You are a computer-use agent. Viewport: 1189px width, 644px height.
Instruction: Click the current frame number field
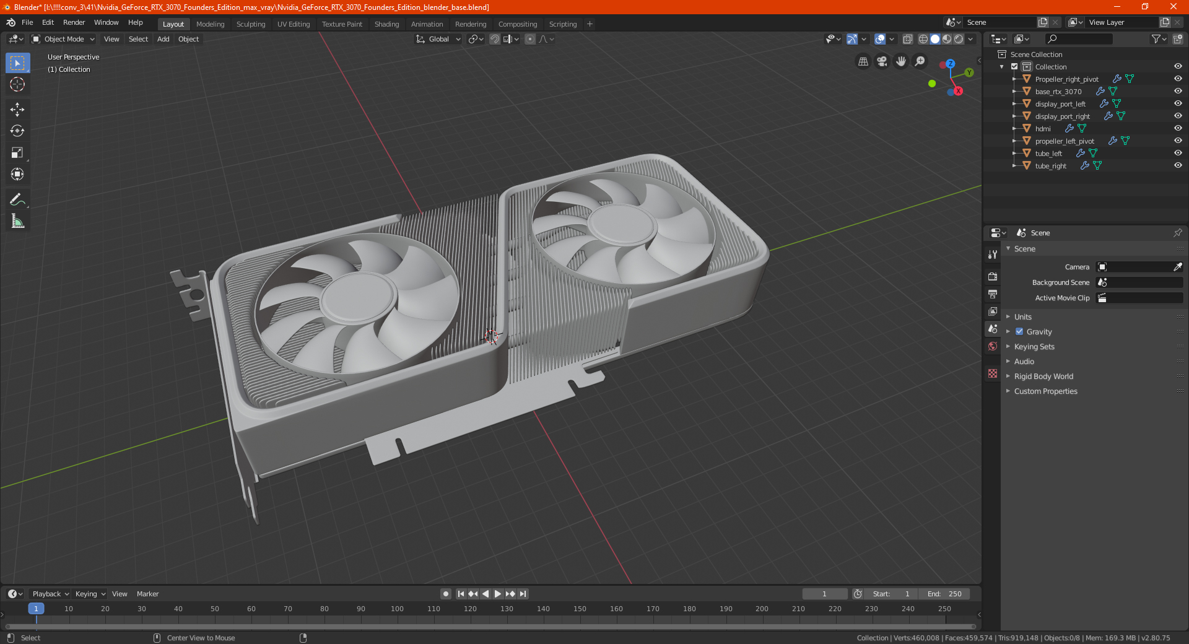coord(825,594)
